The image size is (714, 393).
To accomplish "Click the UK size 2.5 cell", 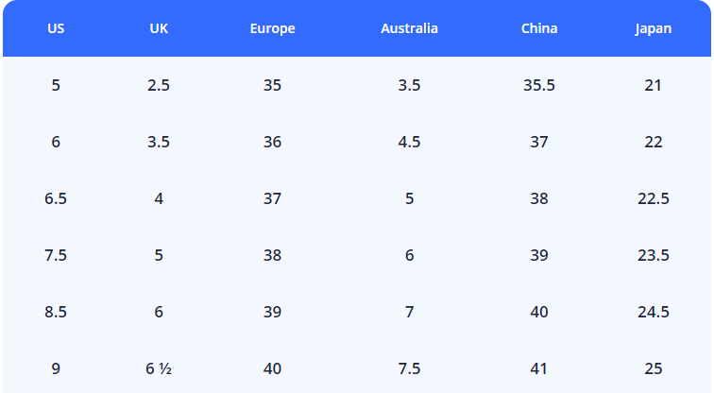I will 159,85.
